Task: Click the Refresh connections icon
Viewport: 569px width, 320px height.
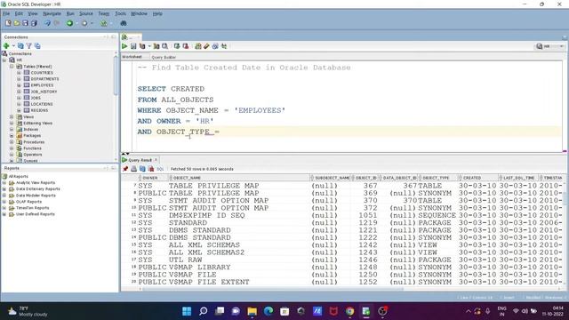Action: 20,45
